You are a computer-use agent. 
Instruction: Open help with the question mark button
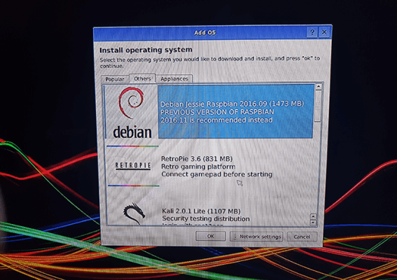pyautogui.click(x=312, y=32)
